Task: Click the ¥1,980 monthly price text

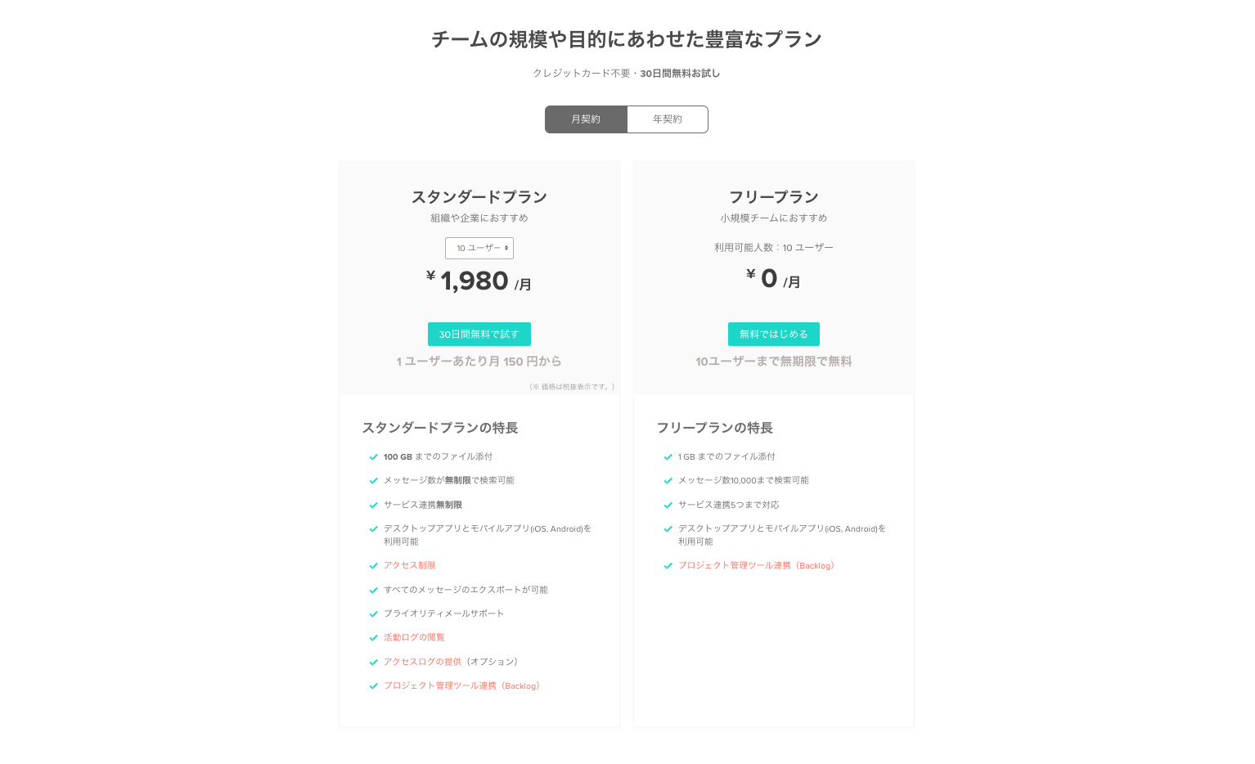Action: [475, 281]
